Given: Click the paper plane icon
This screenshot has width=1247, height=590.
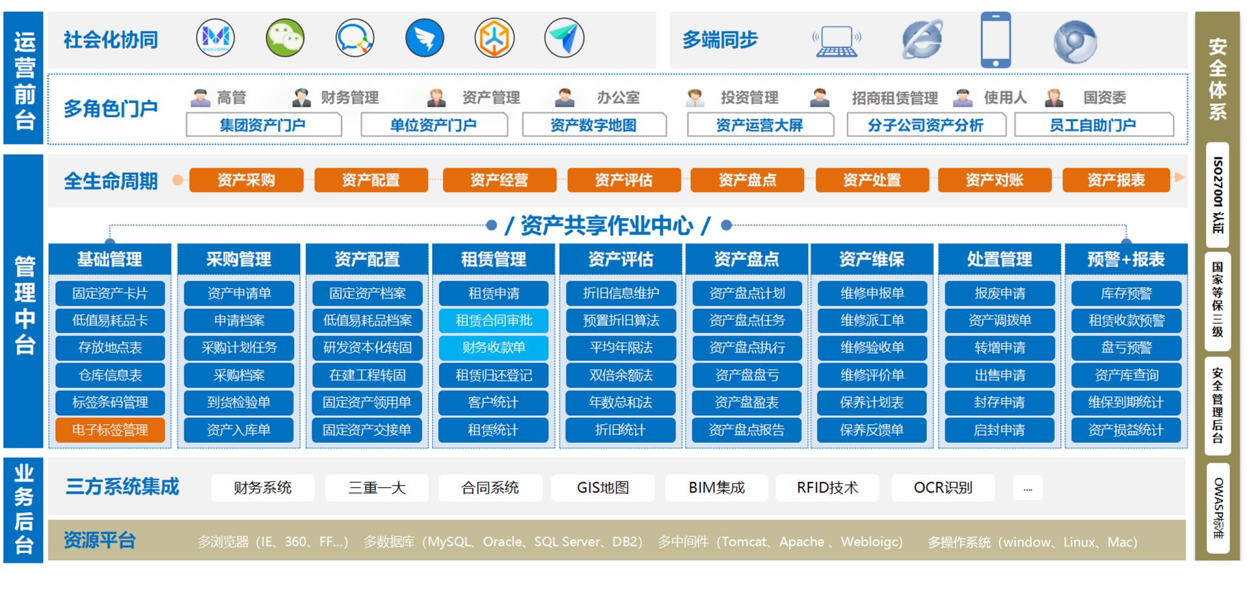Looking at the screenshot, I should point(564,38).
